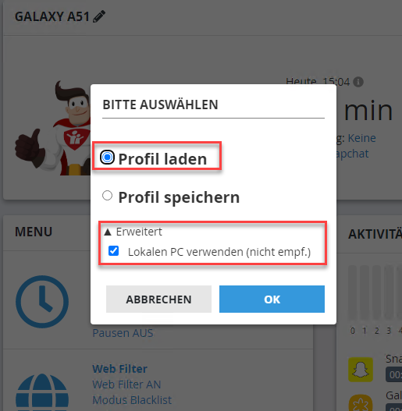Open the clock time limits icon
This screenshot has height=411, width=402.
[x=42, y=302]
